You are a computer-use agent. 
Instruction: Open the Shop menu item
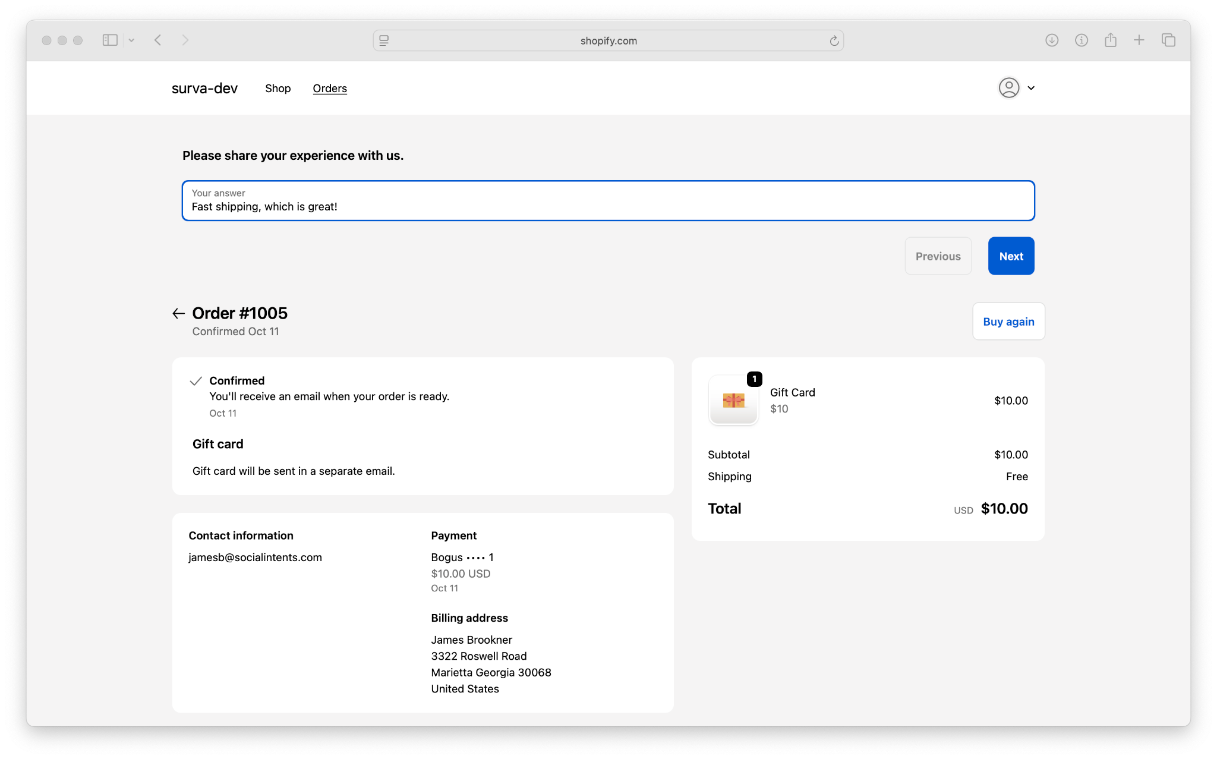click(278, 89)
